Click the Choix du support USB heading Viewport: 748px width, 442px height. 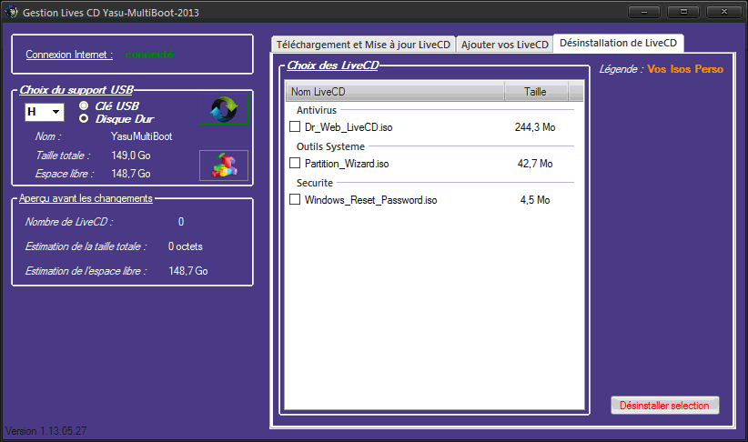pyautogui.click(x=76, y=90)
